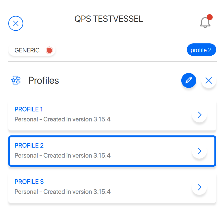Click the description text under PROFILE 2
Viewport: 224px width, 212px height.
pos(63,155)
